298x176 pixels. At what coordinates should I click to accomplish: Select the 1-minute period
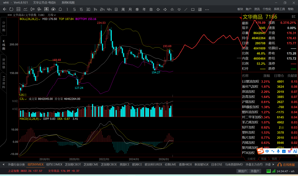[67, 9]
